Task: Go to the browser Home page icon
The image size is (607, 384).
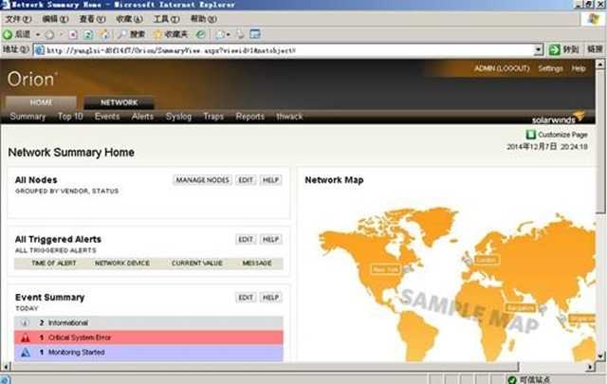Action: [x=105, y=34]
